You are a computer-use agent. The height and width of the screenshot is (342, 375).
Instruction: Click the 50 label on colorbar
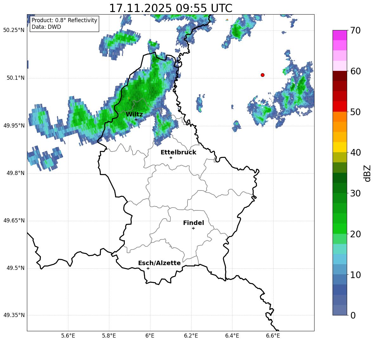[x=355, y=112]
